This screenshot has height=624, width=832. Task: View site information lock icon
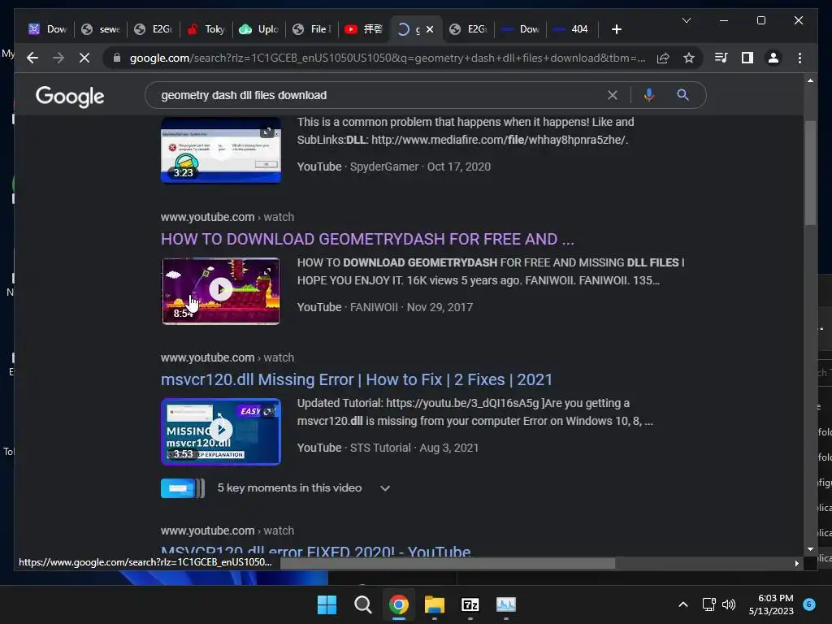tap(117, 58)
